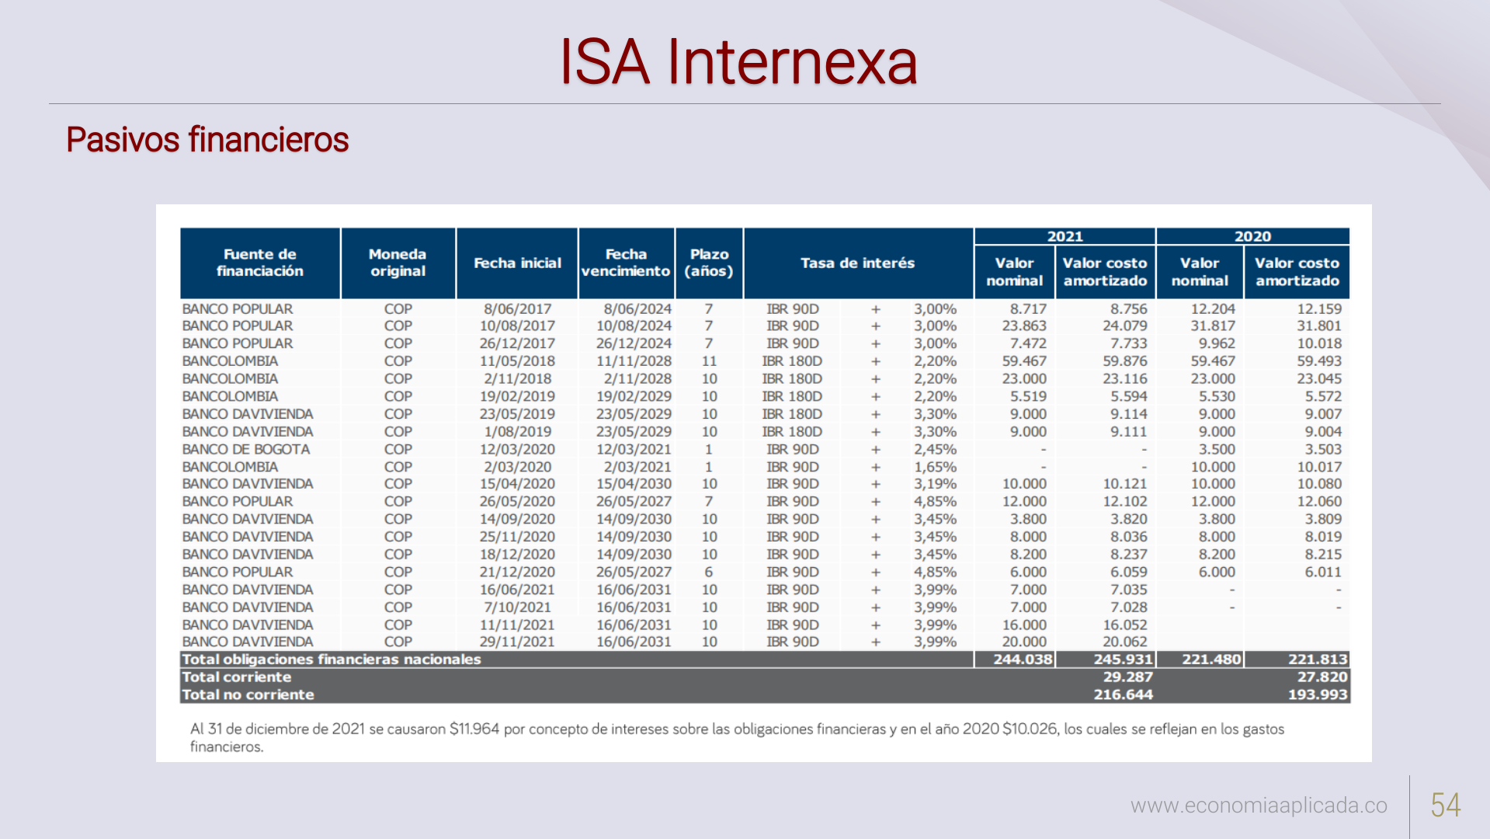Click the "Pasivos financieros" subtitle
The width and height of the screenshot is (1490, 839).
(x=207, y=140)
